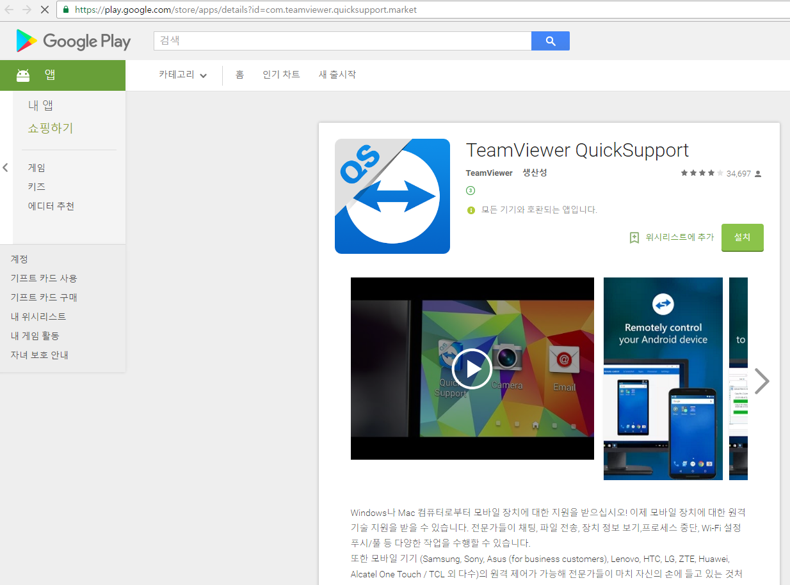Image resolution: width=790 pixels, height=585 pixels.
Task: Click into the 검색 search field
Action: point(343,41)
